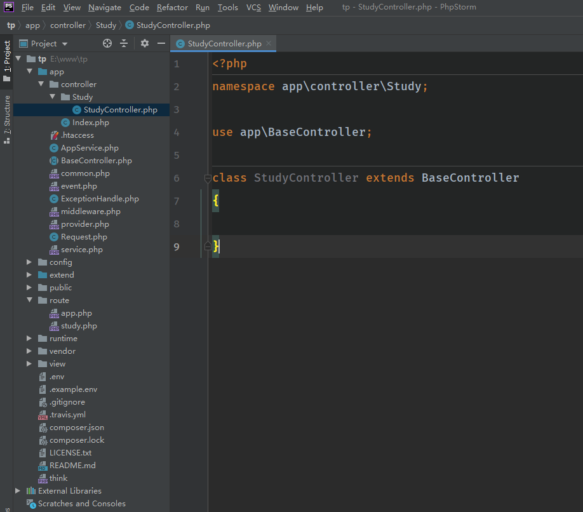The image size is (583, 512).
Task: Expand the extend folder
Action: pos(29,275)
